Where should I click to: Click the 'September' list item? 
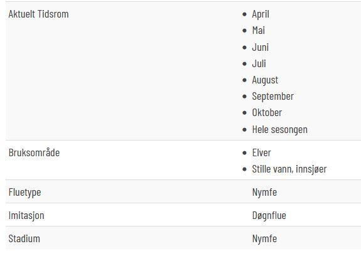click(273, 97)
